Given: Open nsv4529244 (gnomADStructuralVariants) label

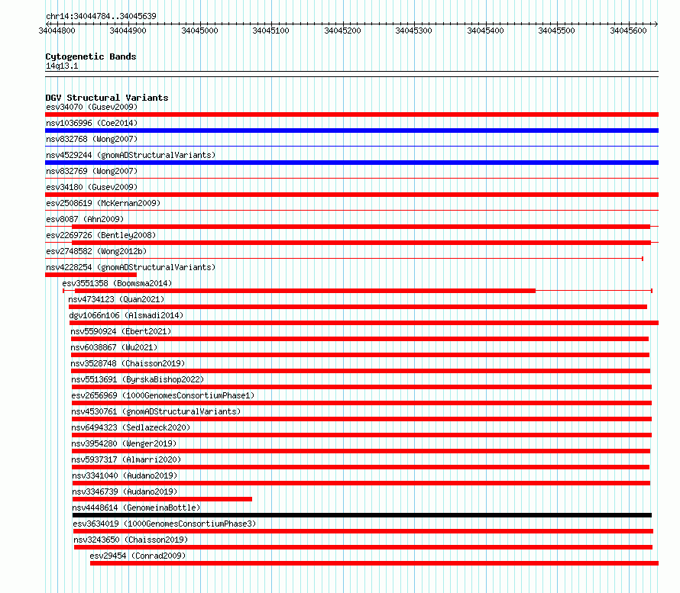Looking at the screenshot, I should click(131, 155).
